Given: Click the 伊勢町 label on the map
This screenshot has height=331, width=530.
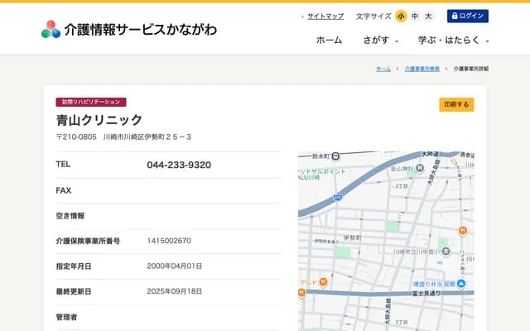Looking at the screenshot, I should click(352, 237).
